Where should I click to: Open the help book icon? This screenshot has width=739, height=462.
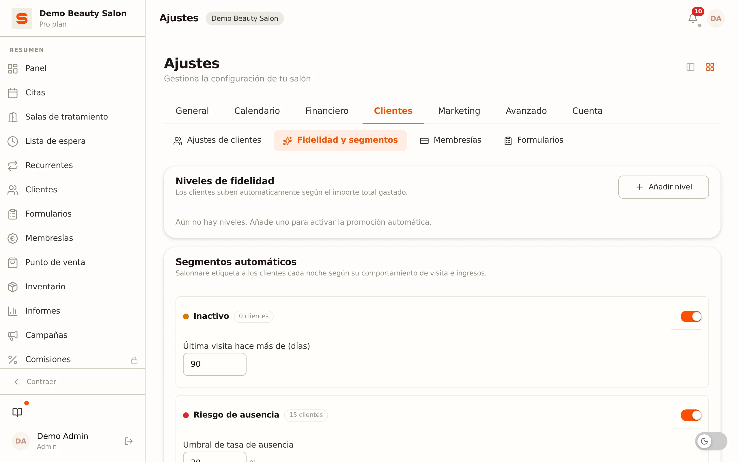tap(17, 412)
